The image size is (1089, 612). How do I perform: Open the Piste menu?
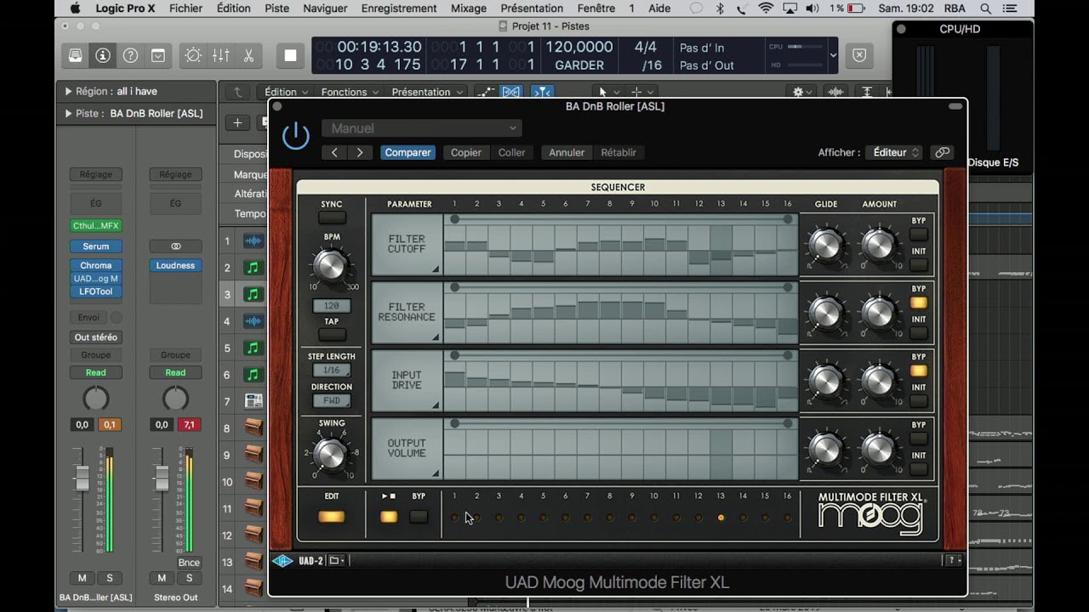(x=277, y=8)
